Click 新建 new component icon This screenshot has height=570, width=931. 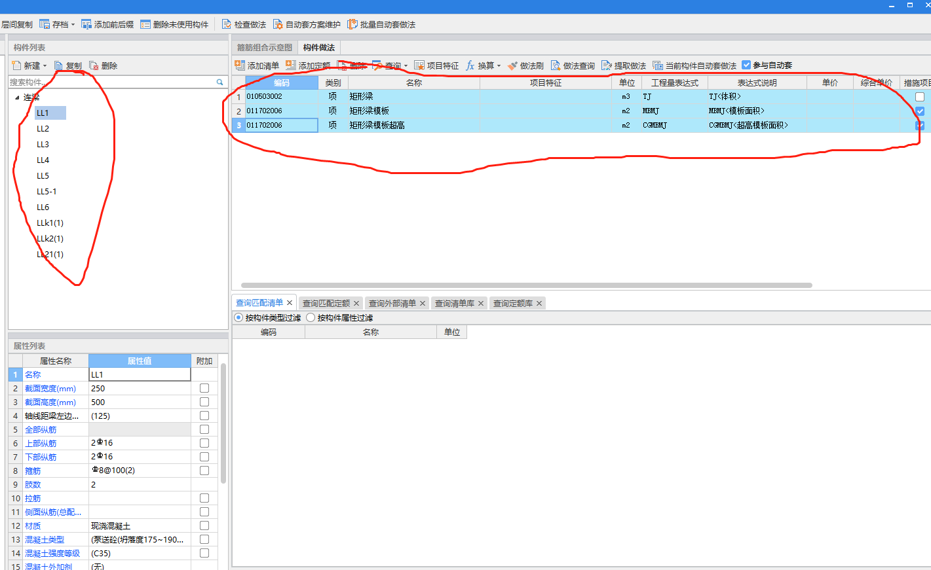point(17,65)
